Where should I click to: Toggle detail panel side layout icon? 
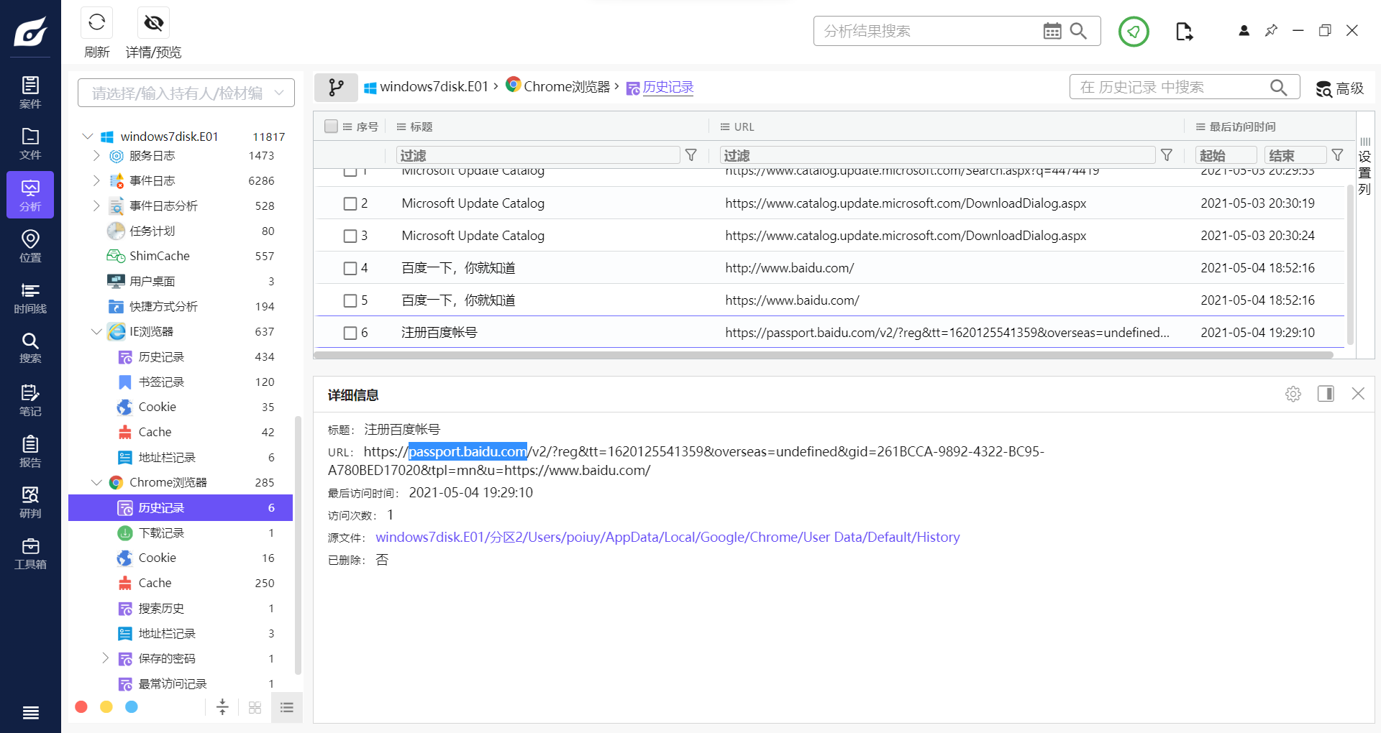pyautogui.click(x=1326, y=394)
